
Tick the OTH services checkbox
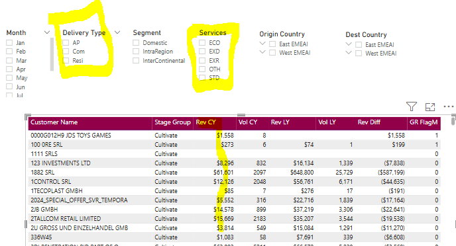pyautogui.click(x=202, y=69)
